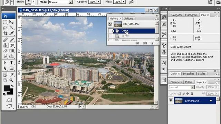The height and width of the screenshot is (124, 221).
Task: Open the Layer Comps dock icon
Action: [164, 80]
